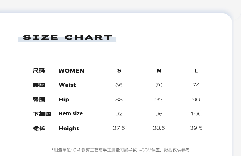Click the L size column header
The width and height of the screenshot is (241, 156).
coord(196,70)
